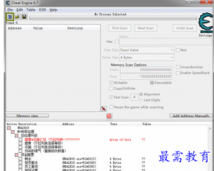Open the D3D menu

pos(42,10)
